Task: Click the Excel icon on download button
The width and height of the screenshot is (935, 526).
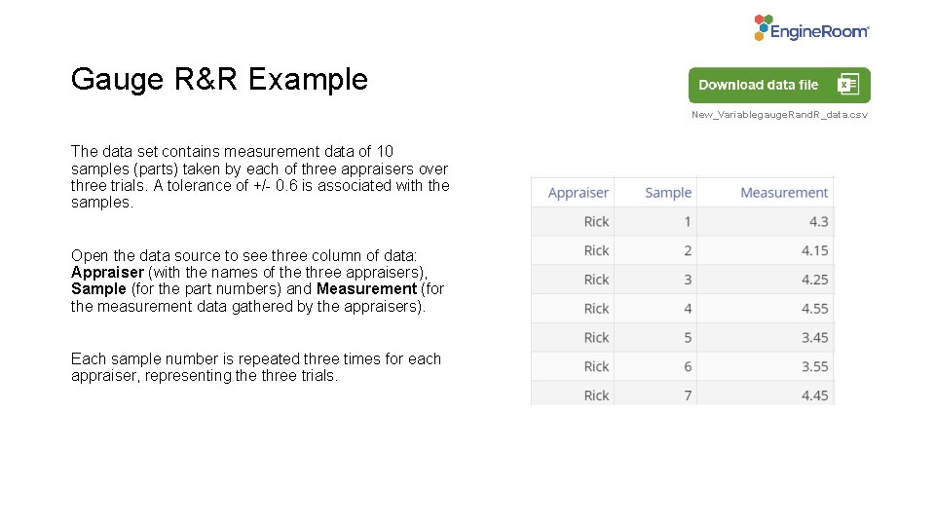Action: pos(848,85)
